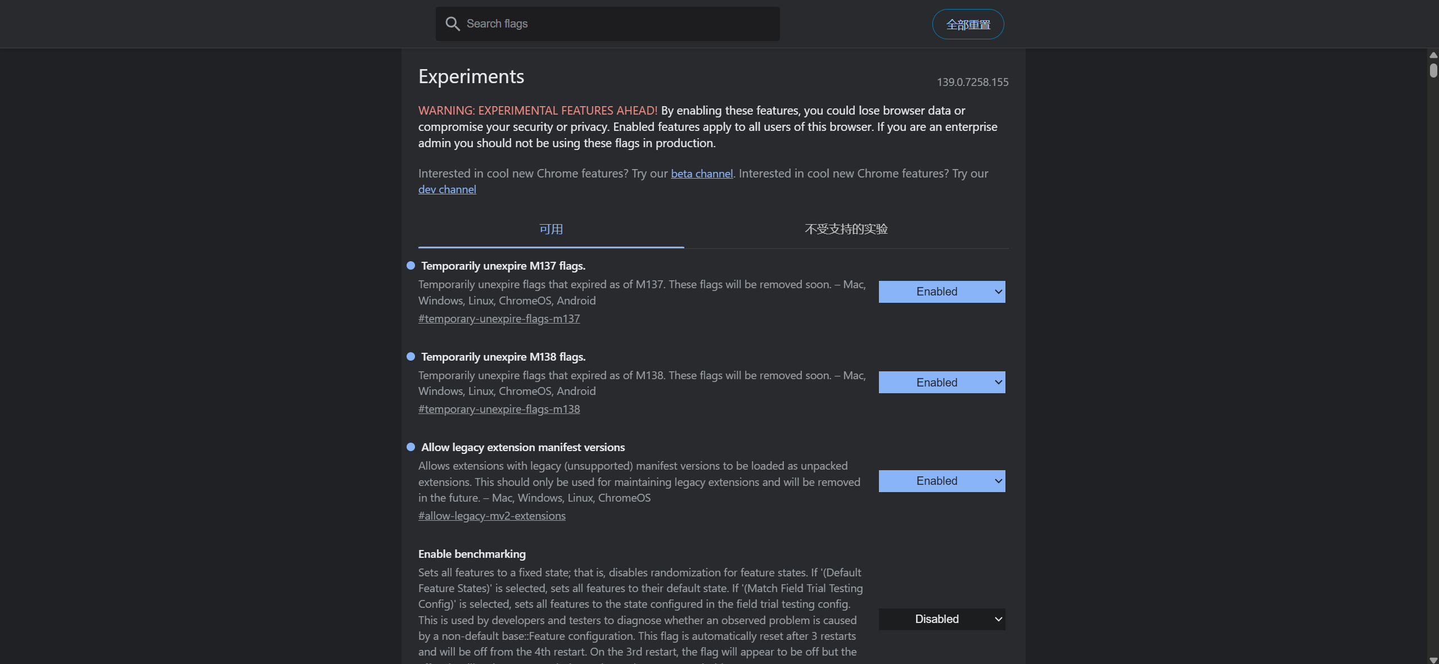Click the vertical scrollbar thumb
Screen dimensions: 1439x664
tap(1433, 70)
